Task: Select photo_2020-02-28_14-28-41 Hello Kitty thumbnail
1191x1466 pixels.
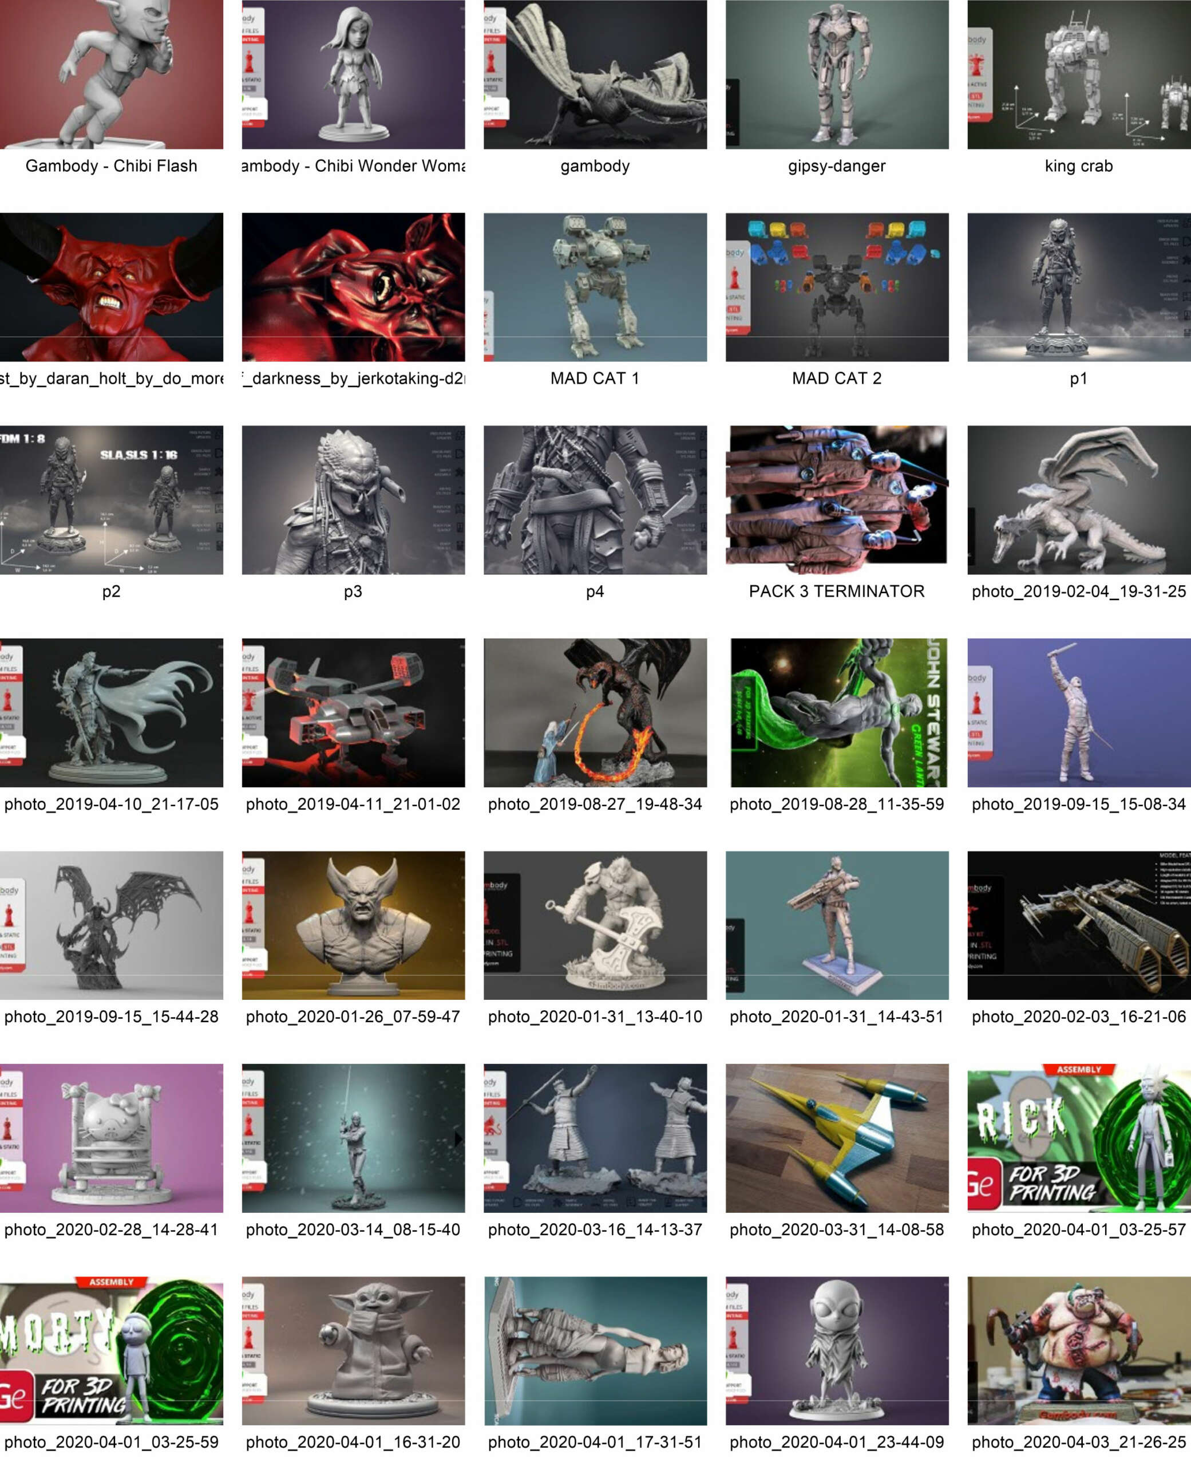Action: point(111,1138)
